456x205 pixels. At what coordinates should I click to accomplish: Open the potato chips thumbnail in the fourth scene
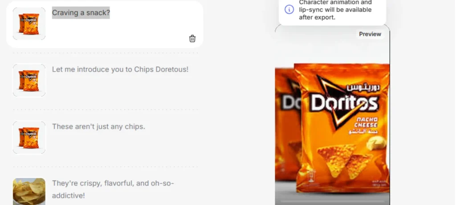click(x=29, y=191)
